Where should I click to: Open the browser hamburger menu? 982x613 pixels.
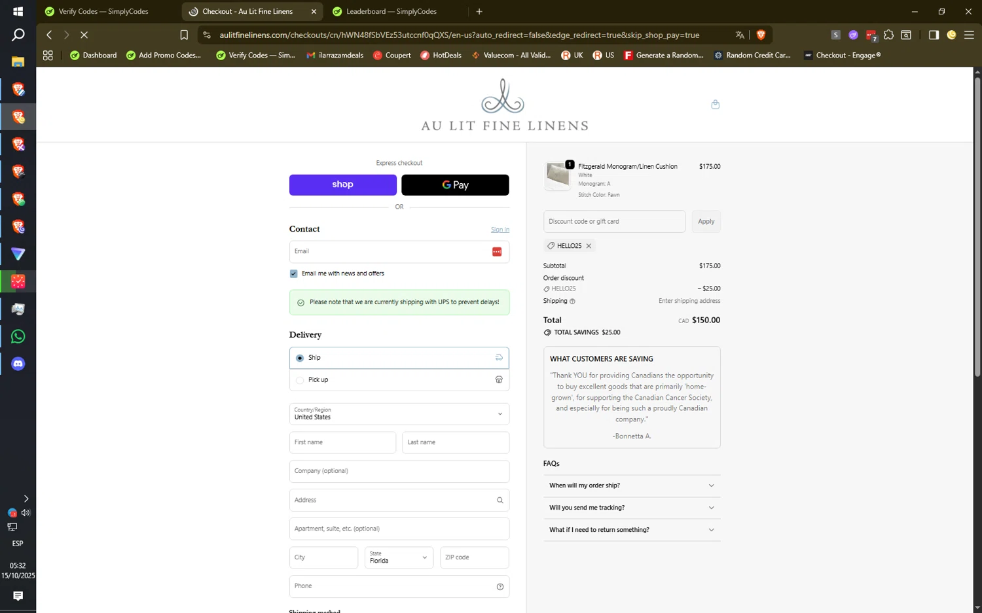click(969, 35)
